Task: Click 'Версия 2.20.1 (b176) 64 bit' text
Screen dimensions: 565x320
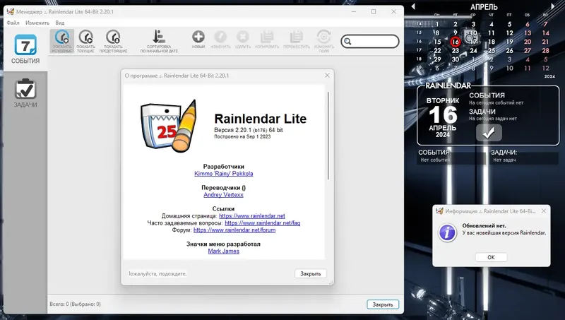Action: 249,130
